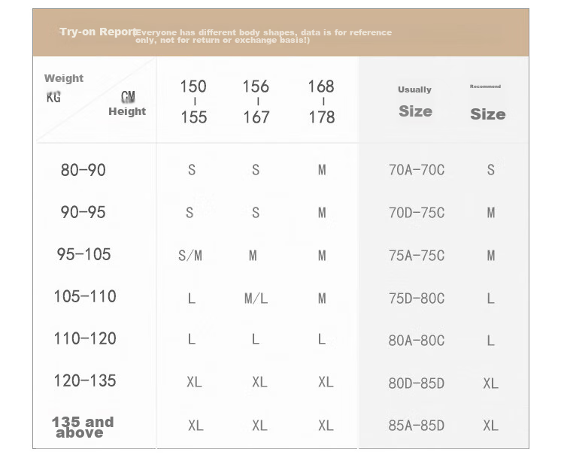The height and width of the screenshot is (476, 564).
Task: Select the 135 and above row label
Action: [x=83, y=427]
